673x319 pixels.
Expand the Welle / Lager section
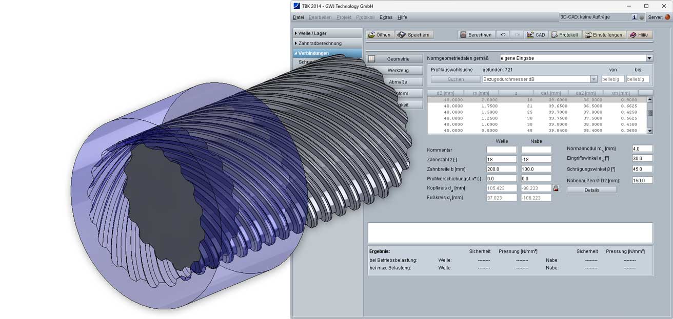pyautogui.click(x=327, y=33)
